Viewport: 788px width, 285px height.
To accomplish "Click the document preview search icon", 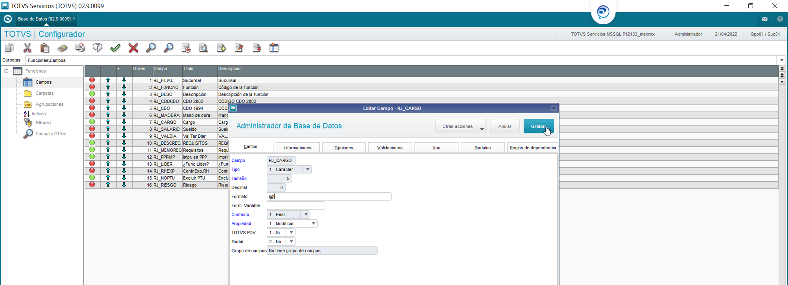I will [203, 48].
